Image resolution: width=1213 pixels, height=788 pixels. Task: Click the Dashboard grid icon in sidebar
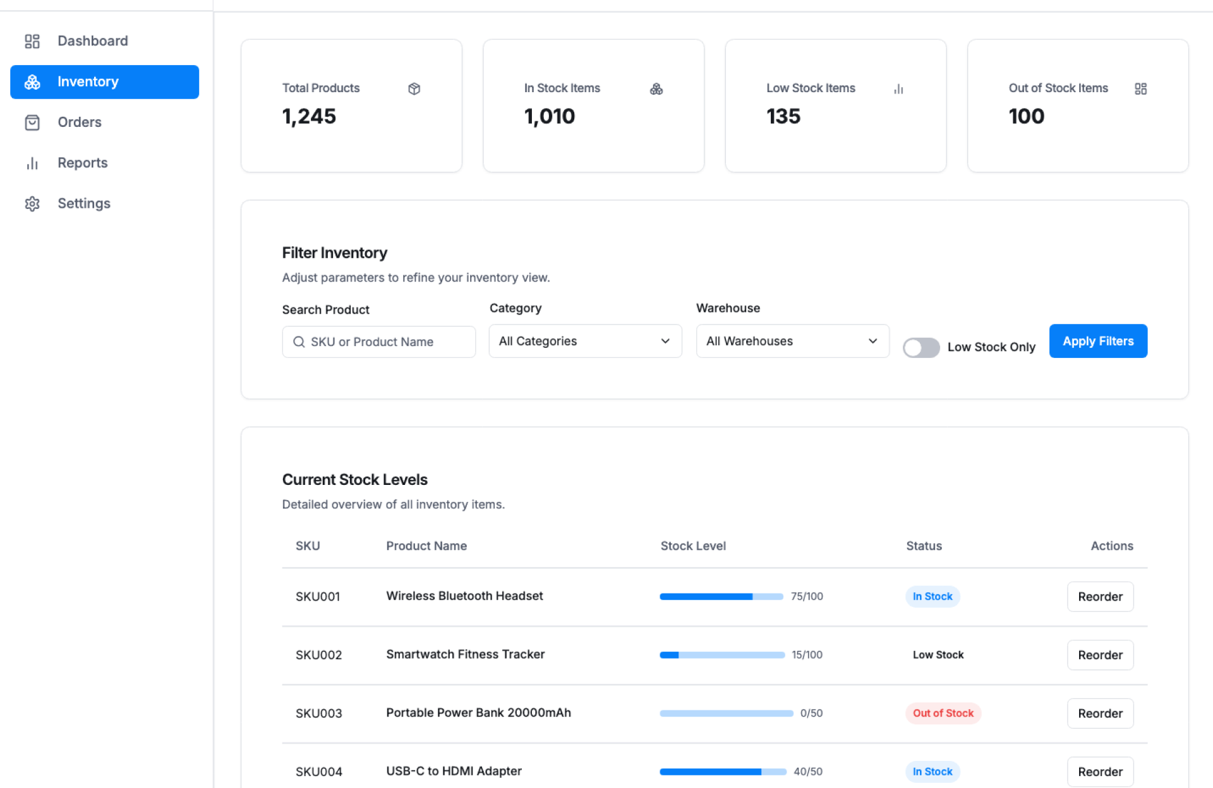(x=32, y=41)
